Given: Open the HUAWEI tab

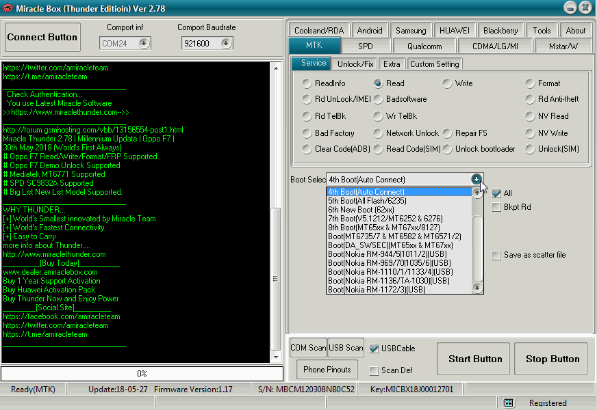Looking at the screenshot, I should 454,30.
